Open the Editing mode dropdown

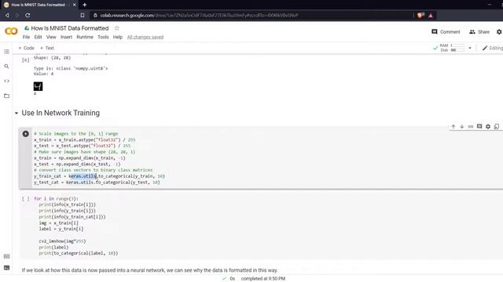(x=493, y=48)
